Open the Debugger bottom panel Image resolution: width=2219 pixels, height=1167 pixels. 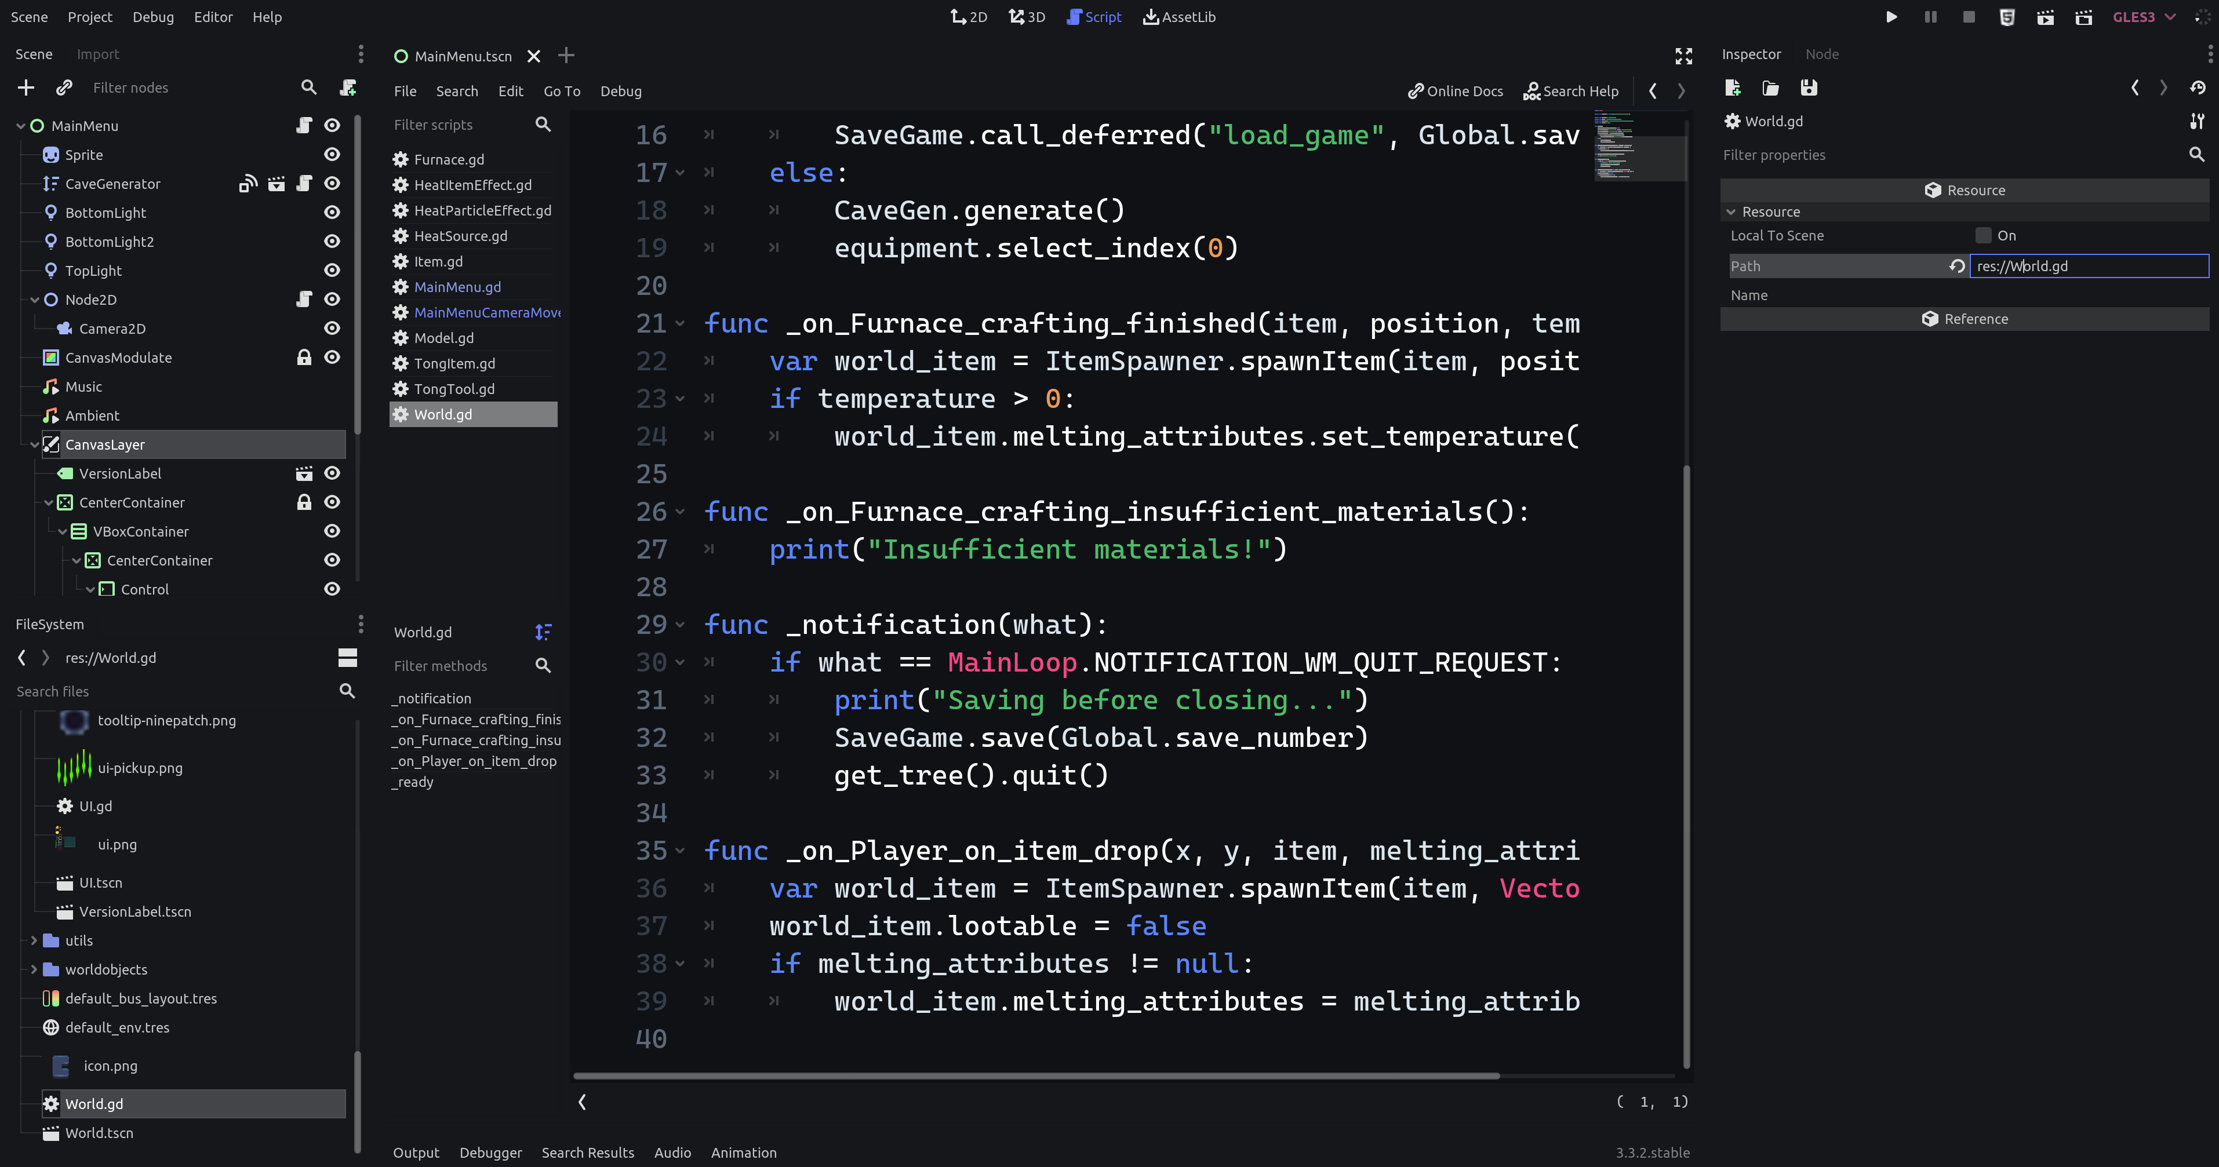point(490,1153)
